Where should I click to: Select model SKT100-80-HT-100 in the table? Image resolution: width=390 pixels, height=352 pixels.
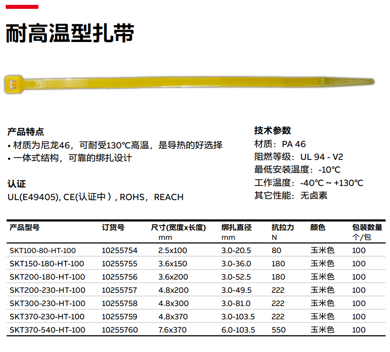click(43, 250)
